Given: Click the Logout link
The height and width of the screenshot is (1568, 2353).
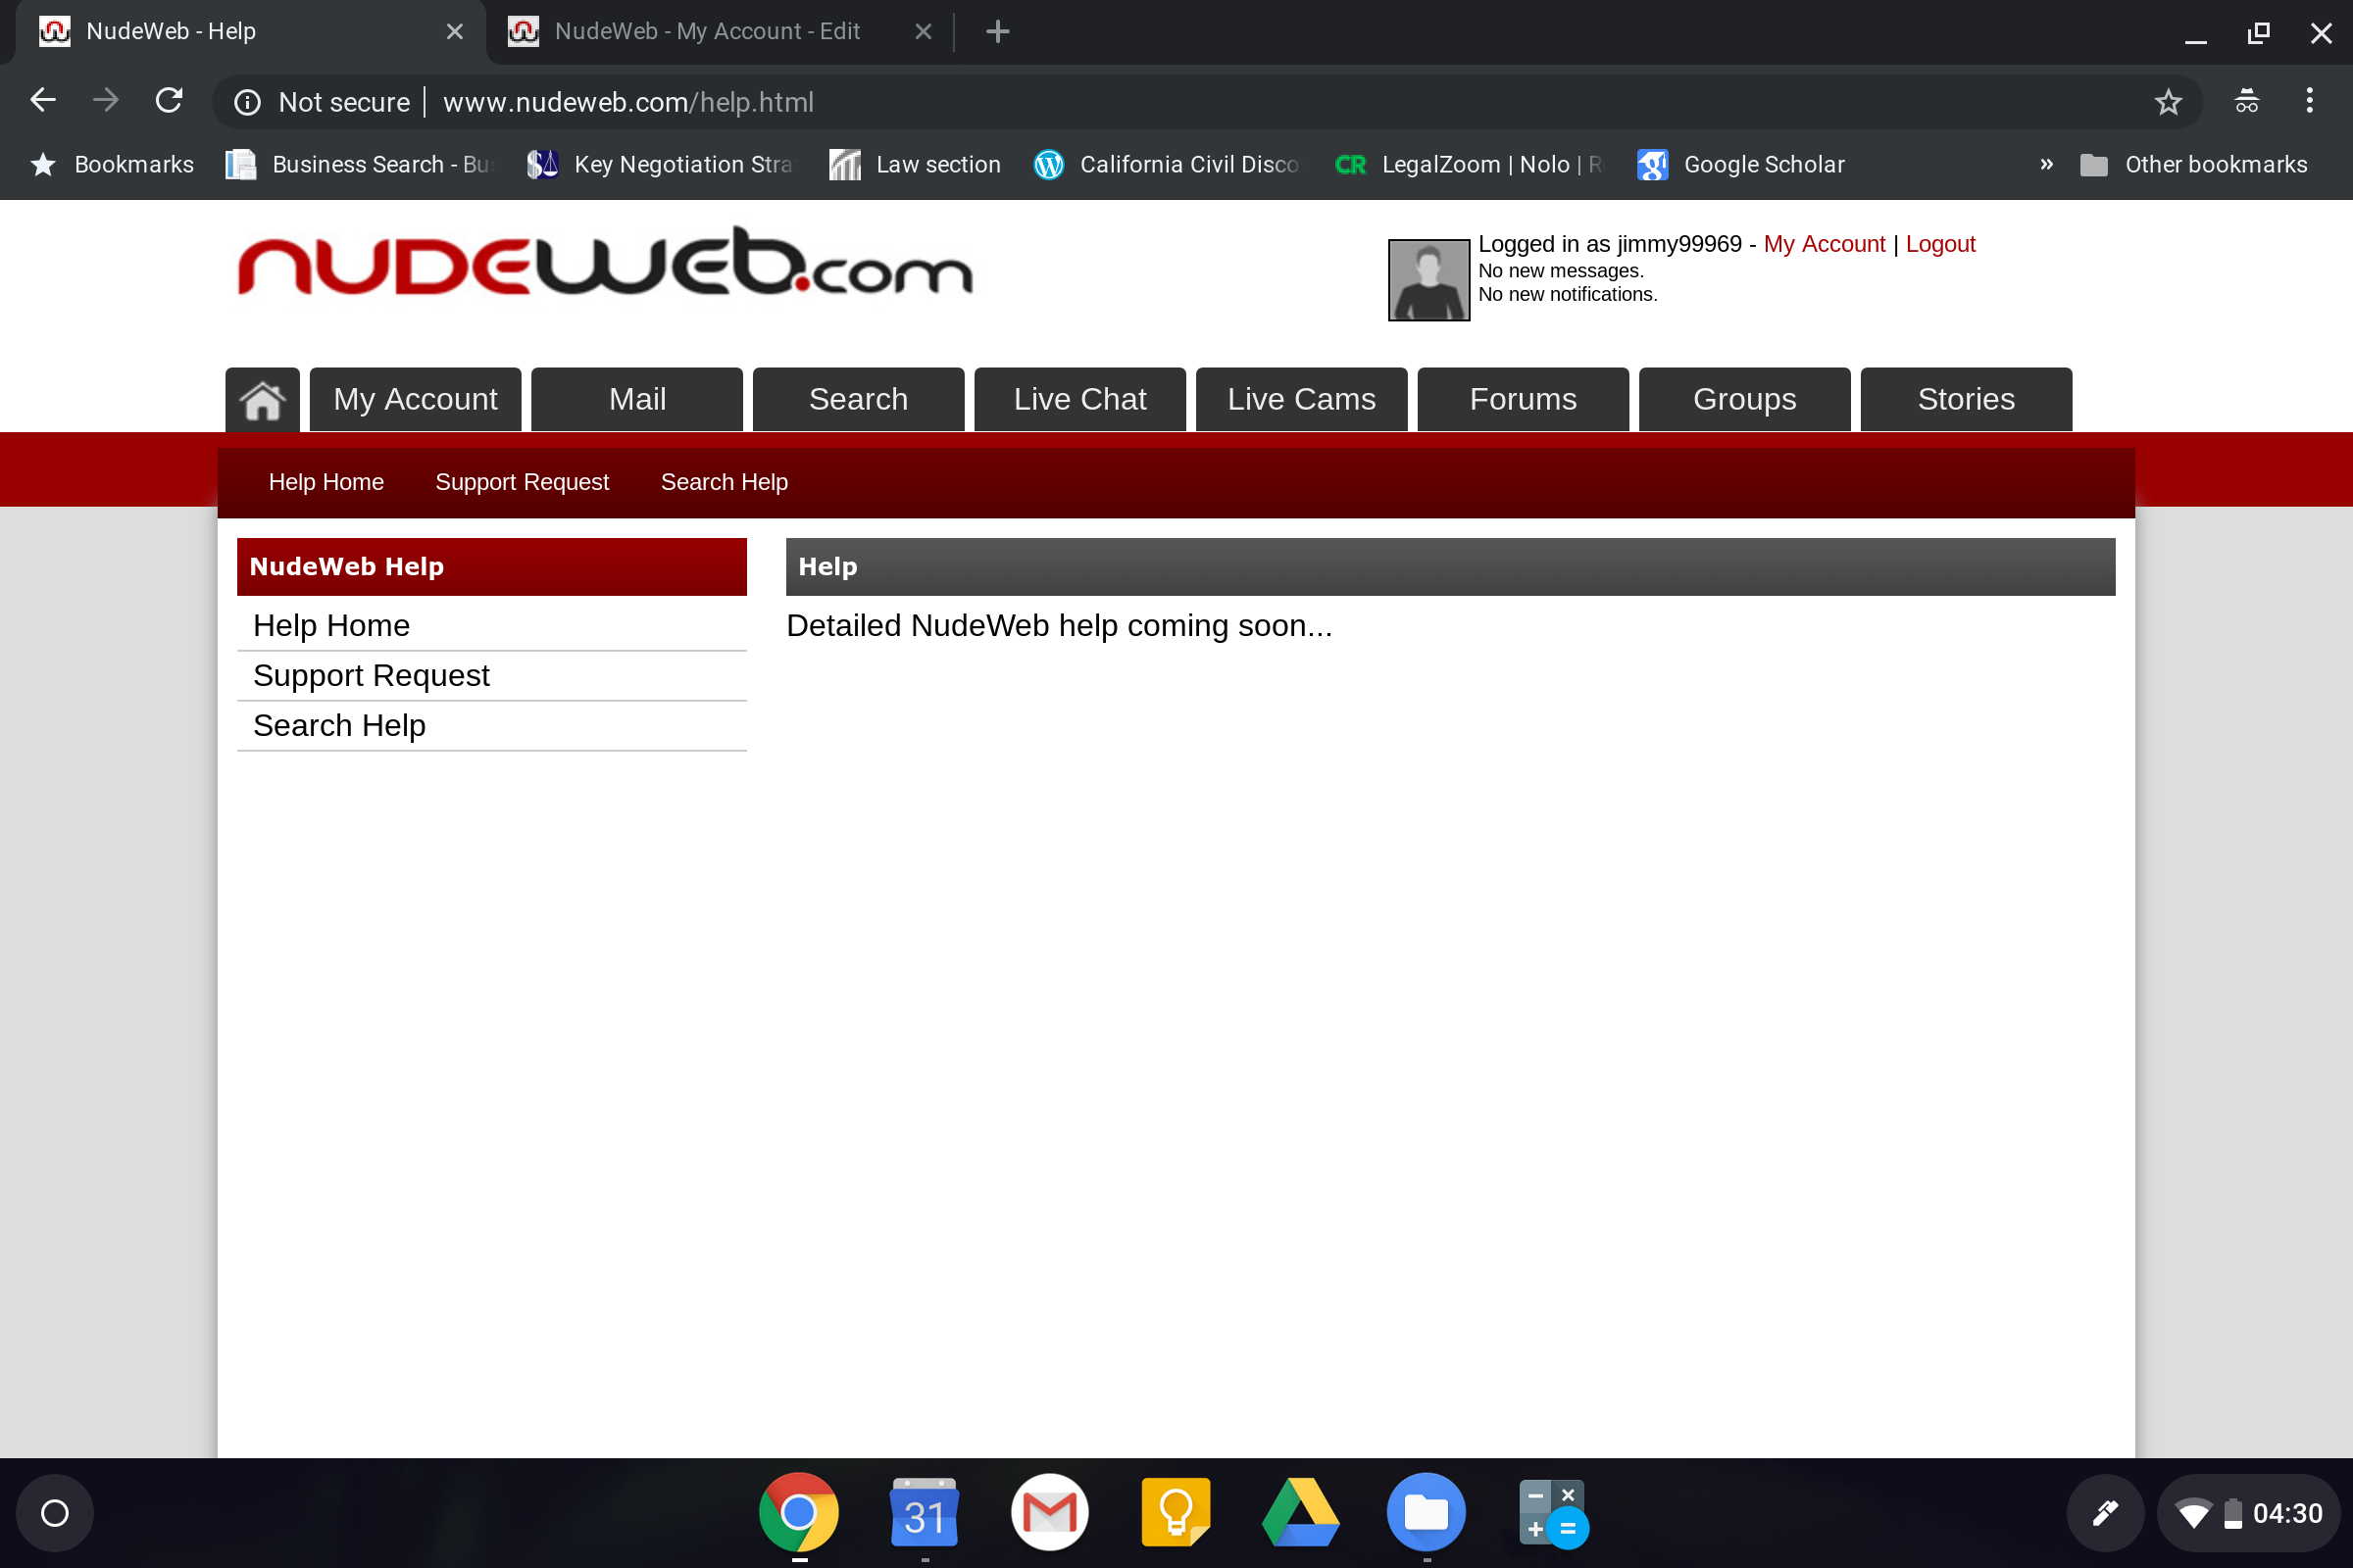Looking at the screenshot, I should [x=1939, y=244].
